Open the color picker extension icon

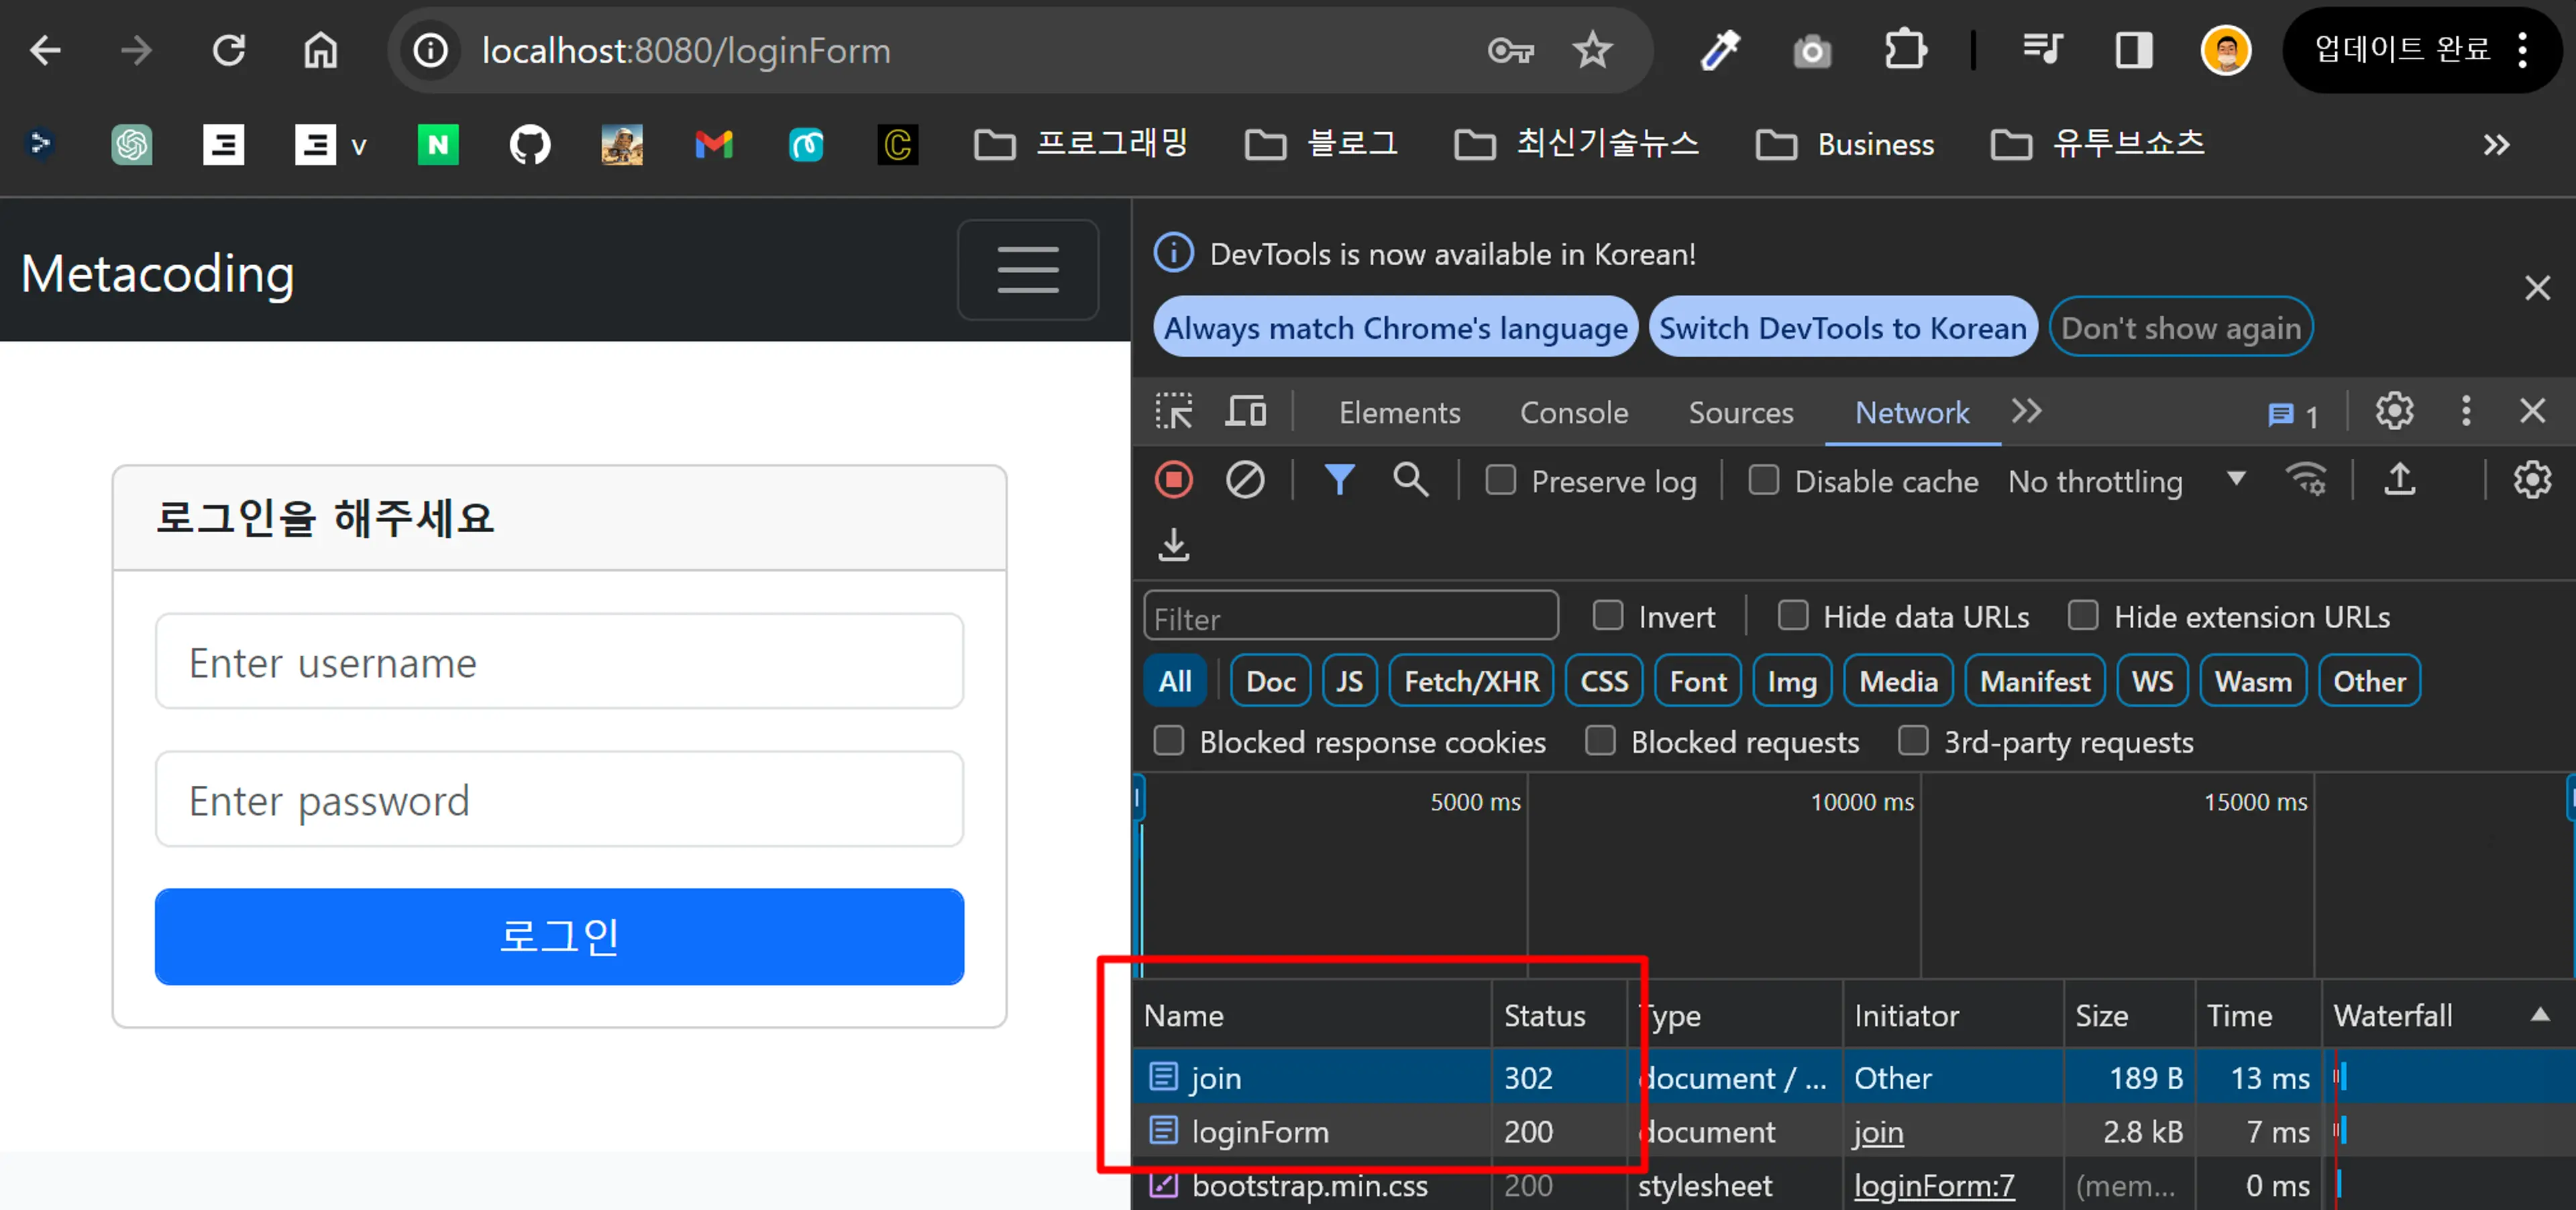click(x=1720, y=50)
